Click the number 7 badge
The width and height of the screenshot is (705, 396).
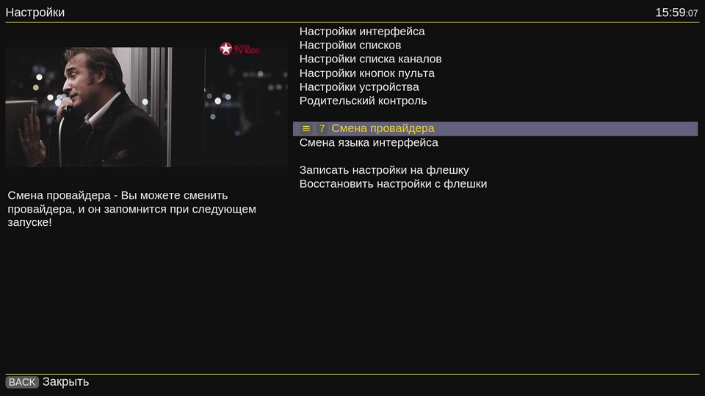click(322, 129)
